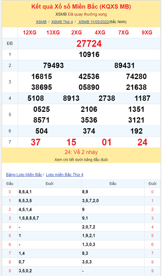Viewport: 162px width, 276px height.
Task: Click loto head values 3,5,7,2,0
Action: click(90, 201)
